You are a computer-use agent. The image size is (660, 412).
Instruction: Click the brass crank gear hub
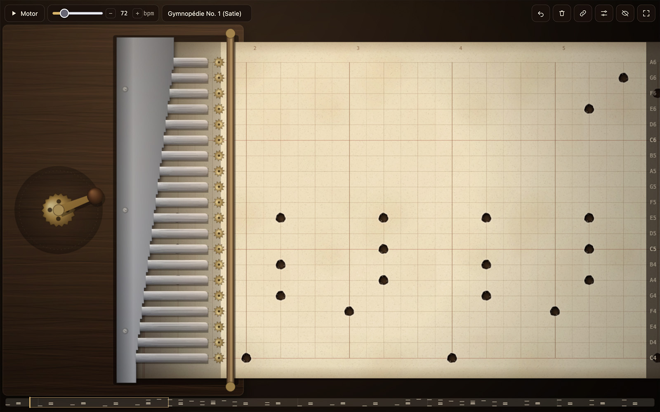coord(59,210)
